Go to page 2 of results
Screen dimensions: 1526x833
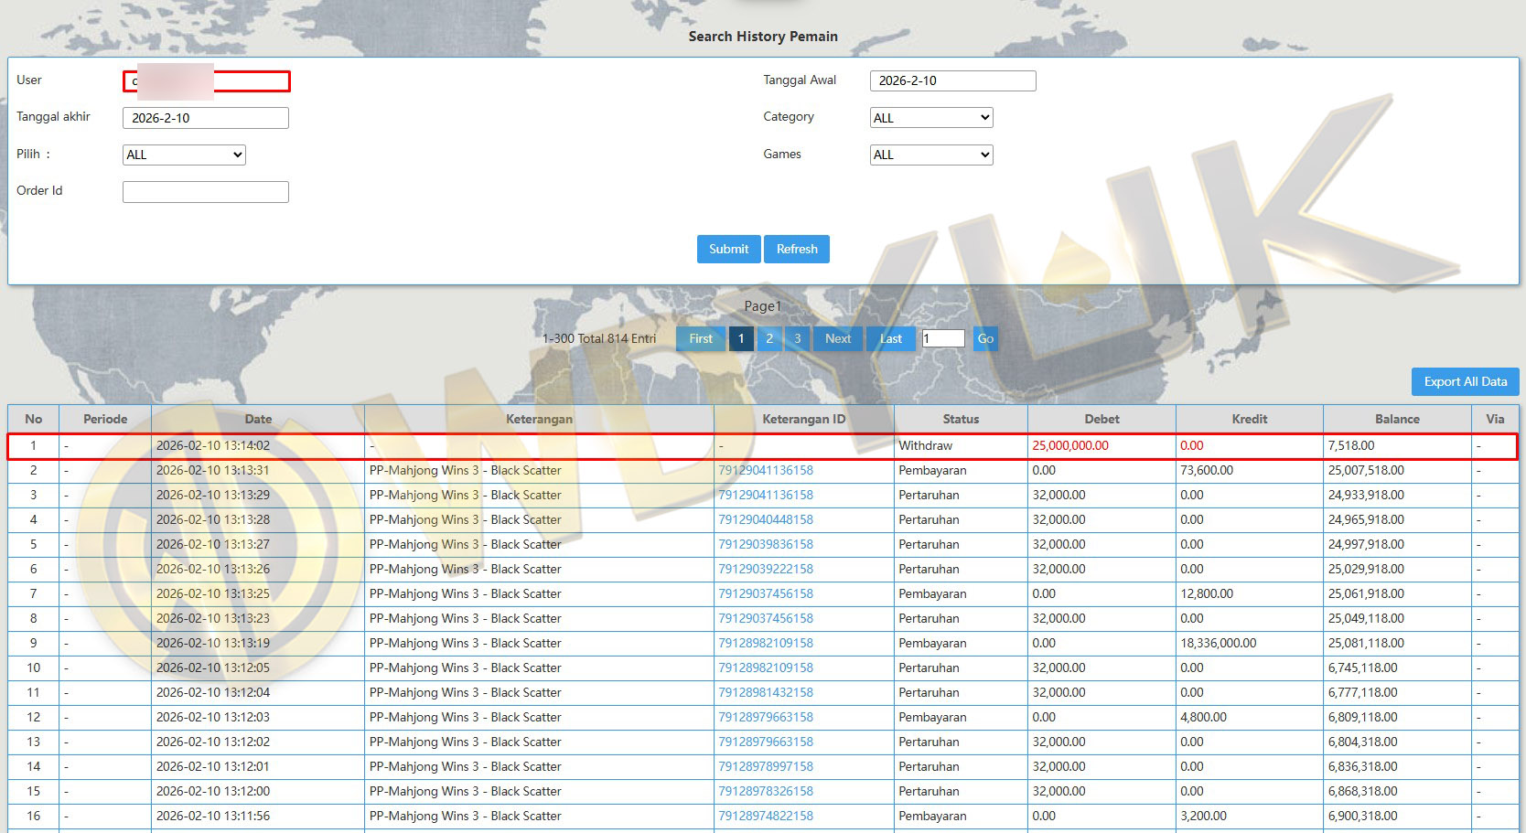click(769, 338)
